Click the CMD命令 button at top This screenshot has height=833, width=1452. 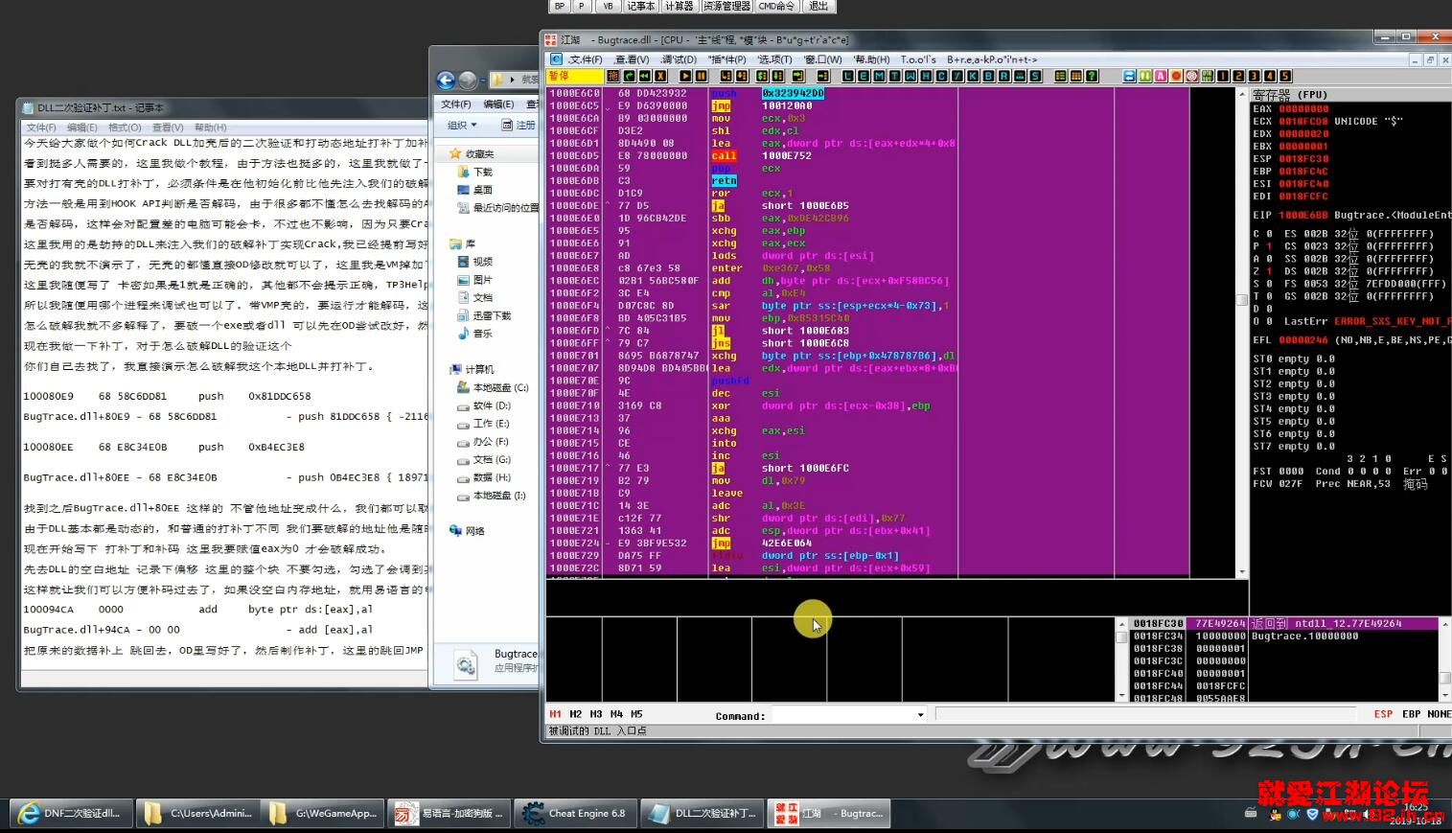[776, 6]
